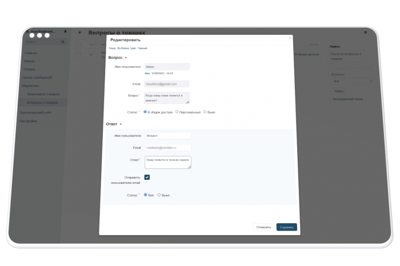
Task: Open Маркетинг in the sidebar menu
Action: pyautogui.click(x=31, y=86)
